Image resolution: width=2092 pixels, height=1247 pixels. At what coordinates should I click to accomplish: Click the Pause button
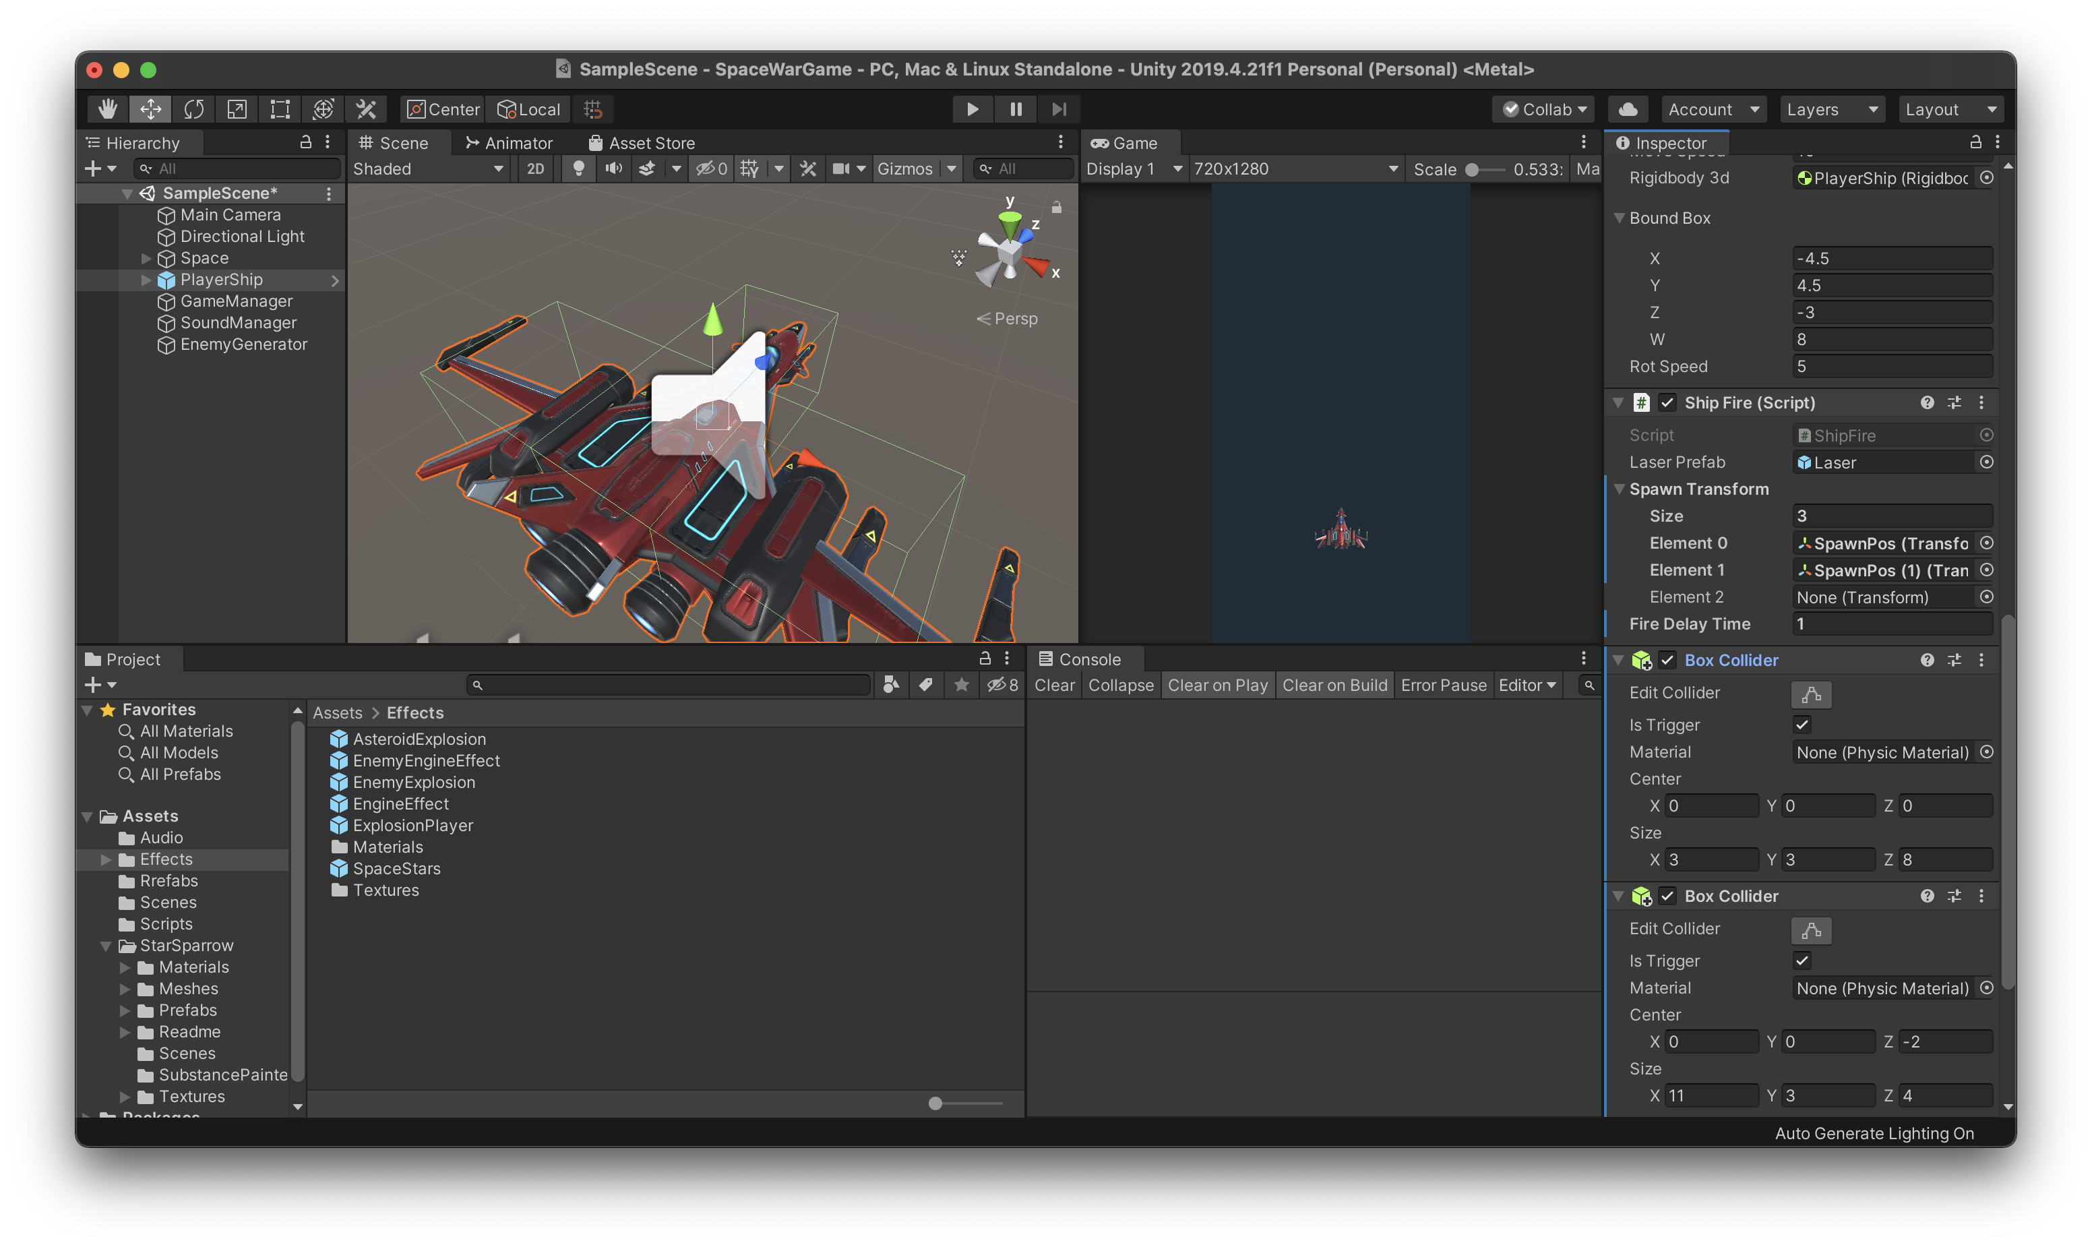click(x=1016, y=109)
